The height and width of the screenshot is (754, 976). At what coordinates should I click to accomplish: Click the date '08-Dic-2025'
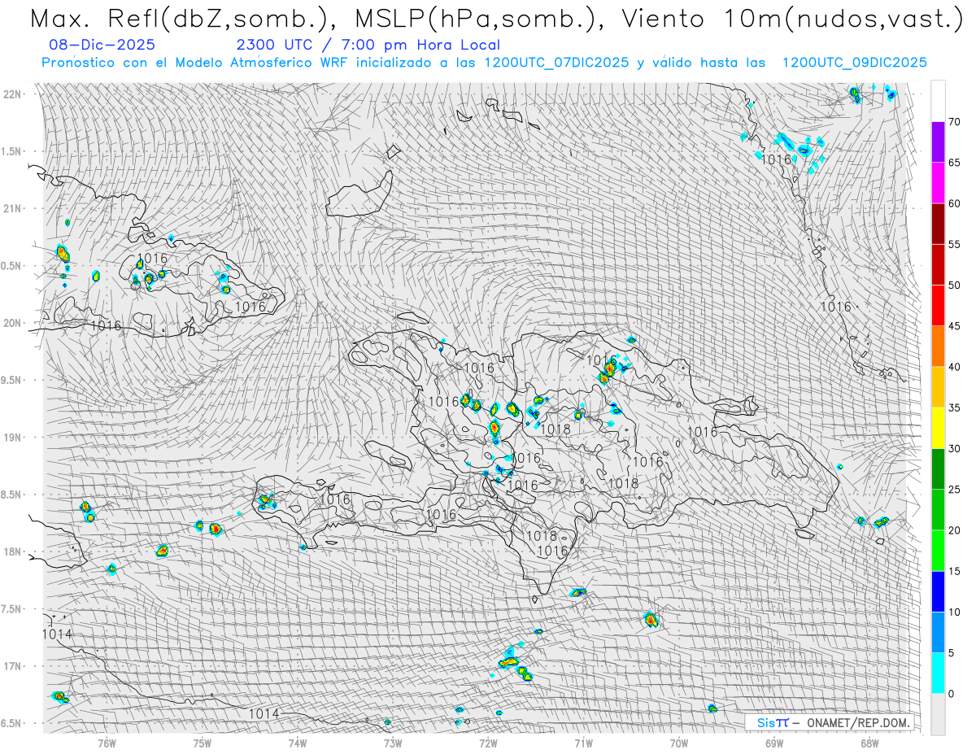tap(102, 45)
